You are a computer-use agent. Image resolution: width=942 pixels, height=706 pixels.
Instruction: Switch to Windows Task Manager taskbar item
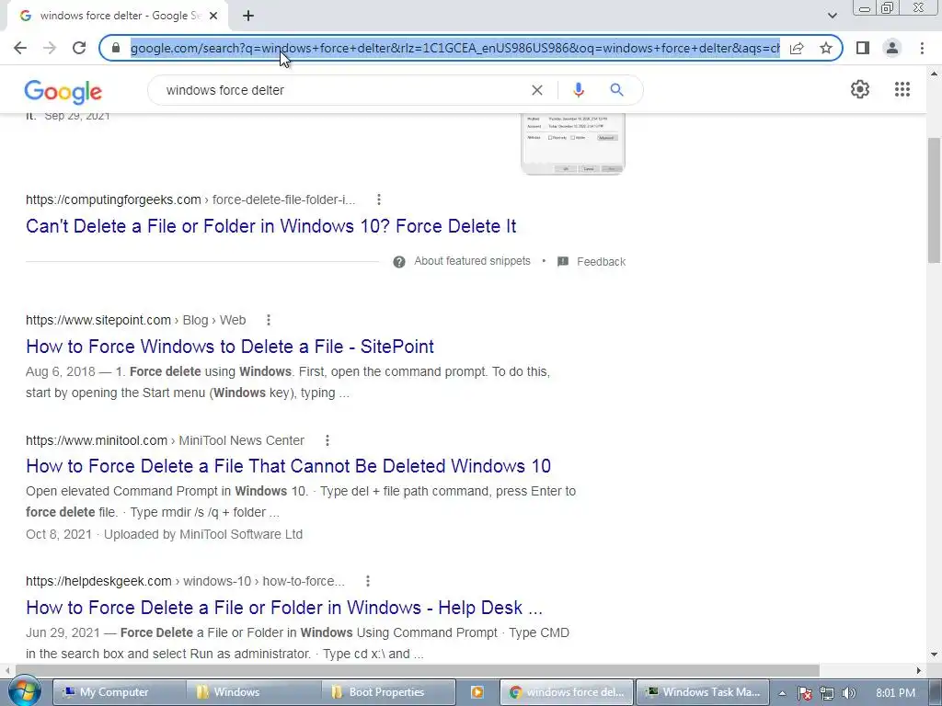pyautogui.click(x=703, y=692)
